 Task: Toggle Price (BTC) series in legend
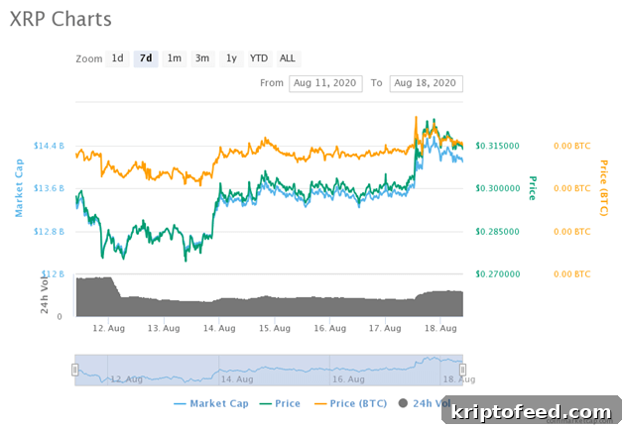350,403
